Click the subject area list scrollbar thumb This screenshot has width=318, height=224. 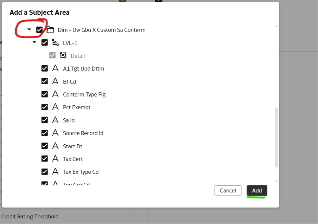276,137
